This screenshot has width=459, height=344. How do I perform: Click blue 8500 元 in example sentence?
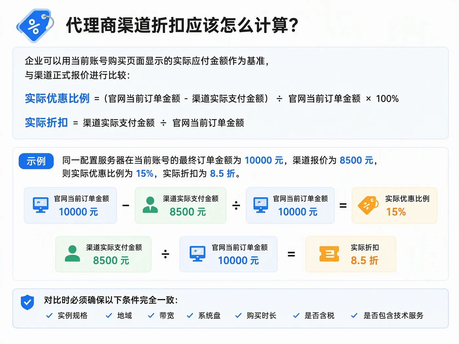point(356,160)
